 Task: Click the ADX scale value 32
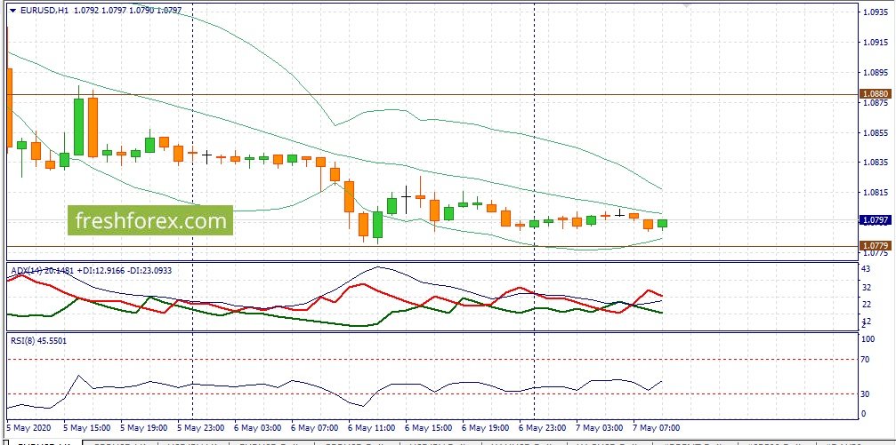pos(866,287)
